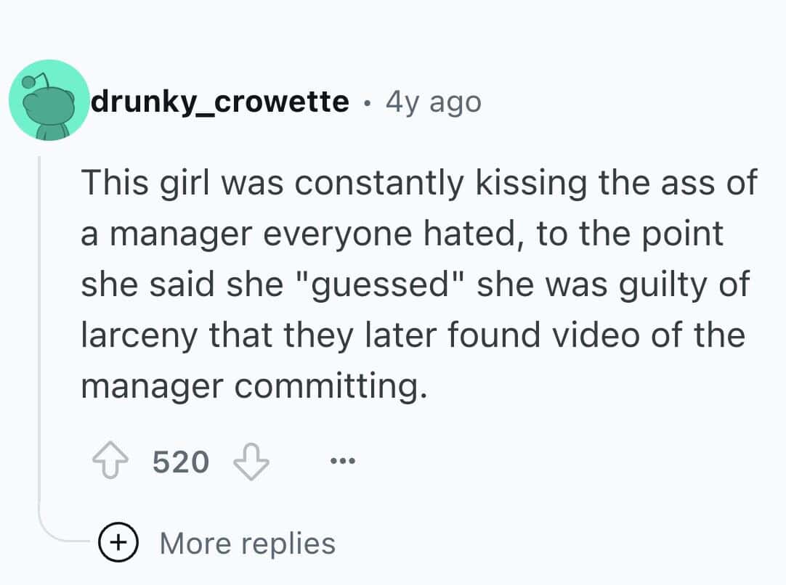Collapse the thread using the vertical line
The image size is (786, 585).
[x=39, y=327]
